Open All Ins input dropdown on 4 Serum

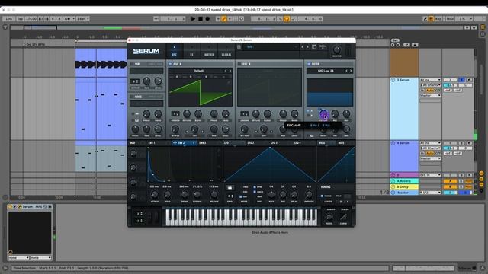coord(430,143)
